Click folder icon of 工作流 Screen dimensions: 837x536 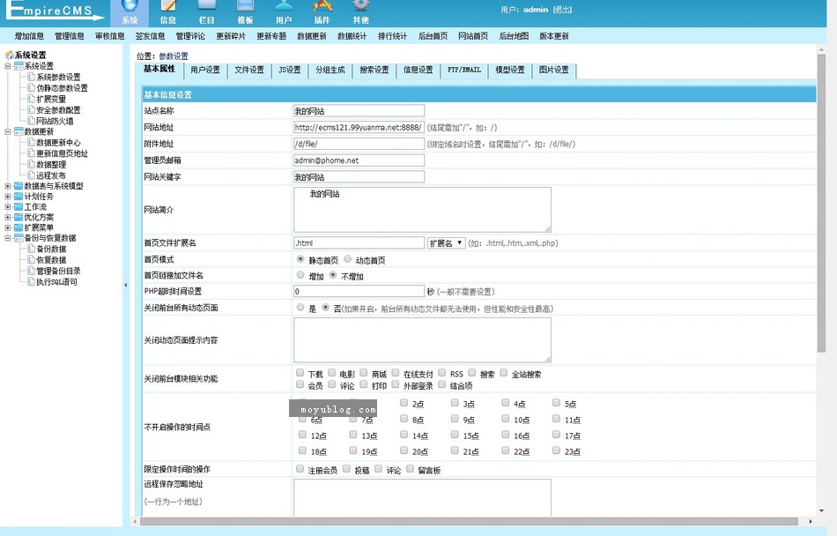pyautogui.click(x=19, y=206)
